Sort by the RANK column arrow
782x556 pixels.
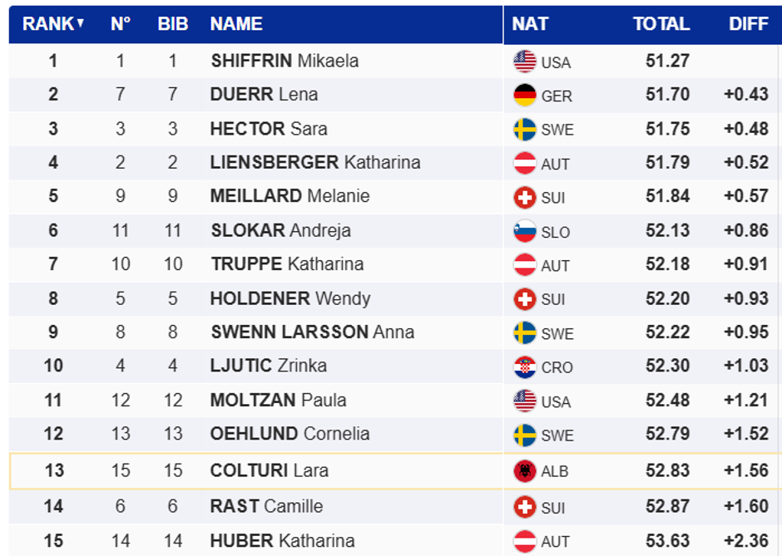[x=81, y=24]
